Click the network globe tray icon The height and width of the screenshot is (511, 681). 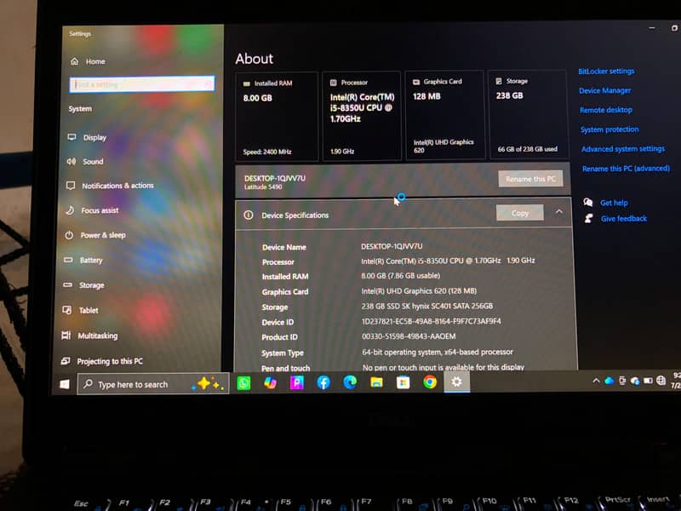(661, 381)
